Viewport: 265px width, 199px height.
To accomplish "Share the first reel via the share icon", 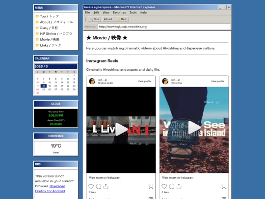I will 106,186.
